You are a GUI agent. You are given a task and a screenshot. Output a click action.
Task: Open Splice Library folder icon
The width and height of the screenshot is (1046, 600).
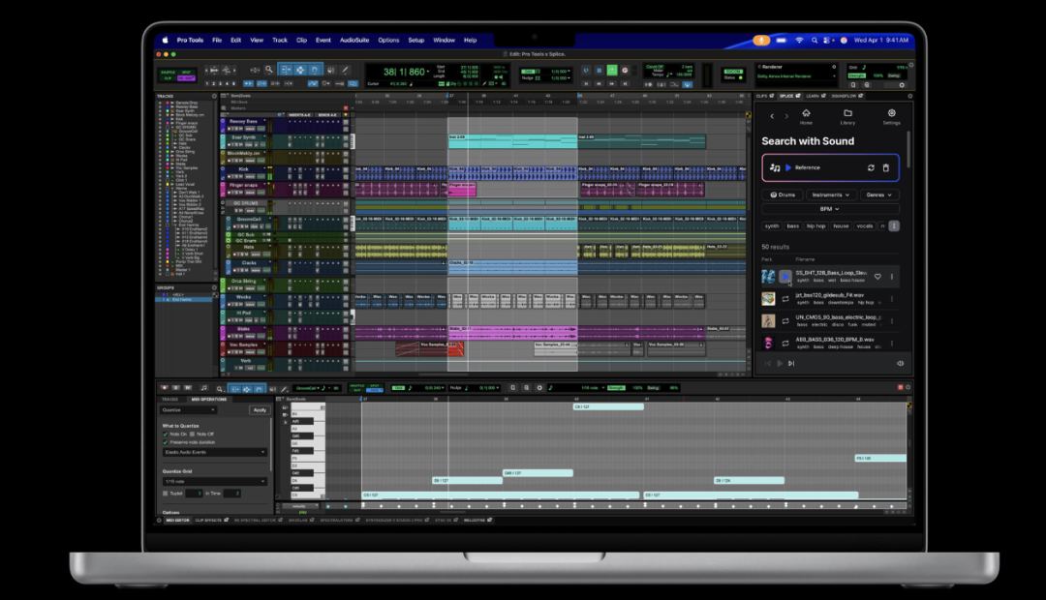tap(847, 113)
